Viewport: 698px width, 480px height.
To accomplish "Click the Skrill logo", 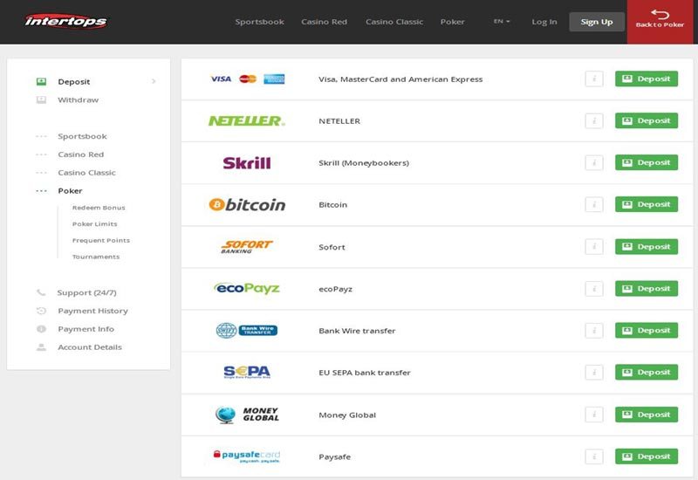I will coord(247,163).
